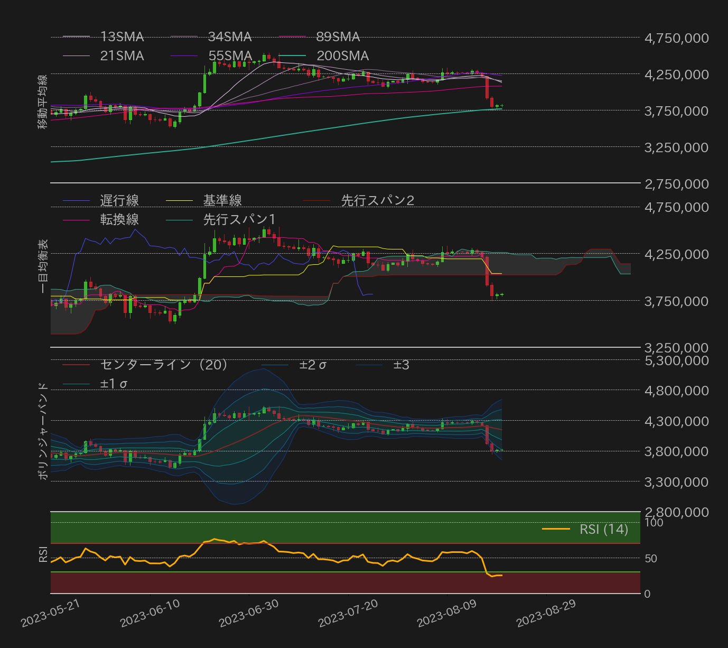
Task: Click the 2023-05-21 date label
Action: click(x=50, y=613)
